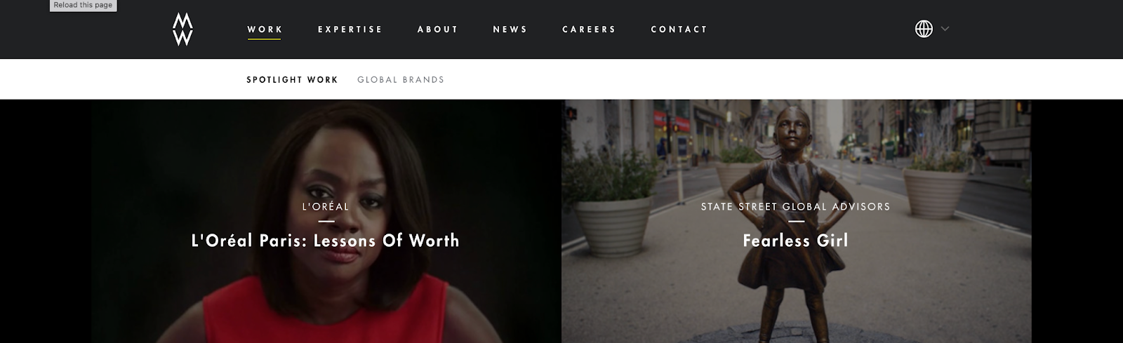
Task: Click the L'ORÉAL brand label
Action: click(x=326, y=206)
